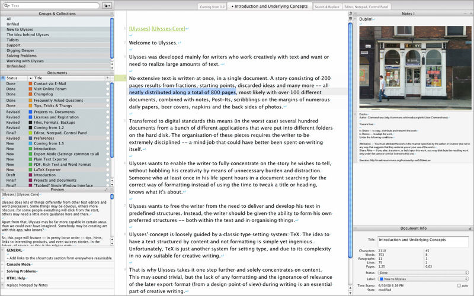
Task: Open the 'Changelog' document row
Action: [55, 94]
